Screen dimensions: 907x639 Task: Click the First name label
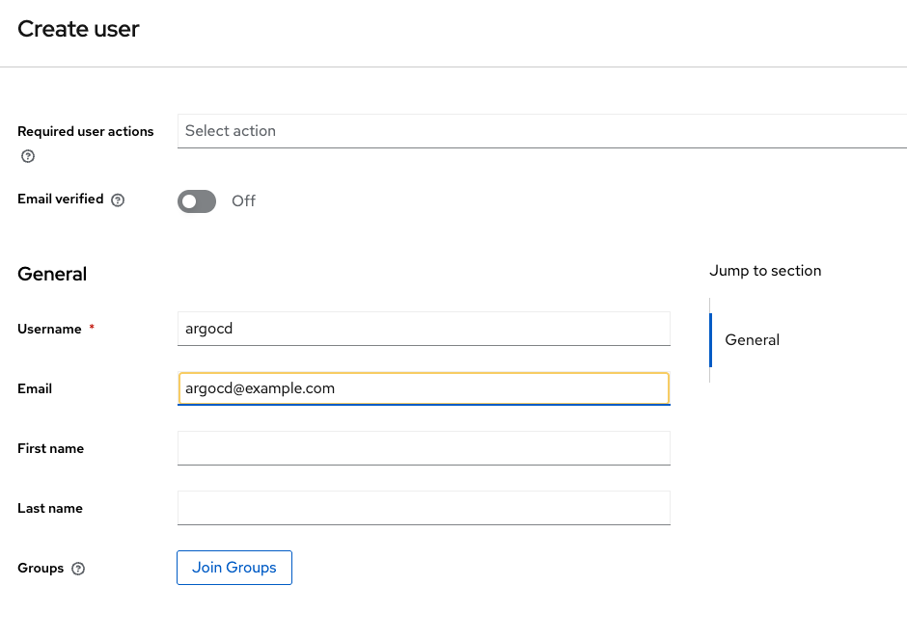tap(50, 448)
